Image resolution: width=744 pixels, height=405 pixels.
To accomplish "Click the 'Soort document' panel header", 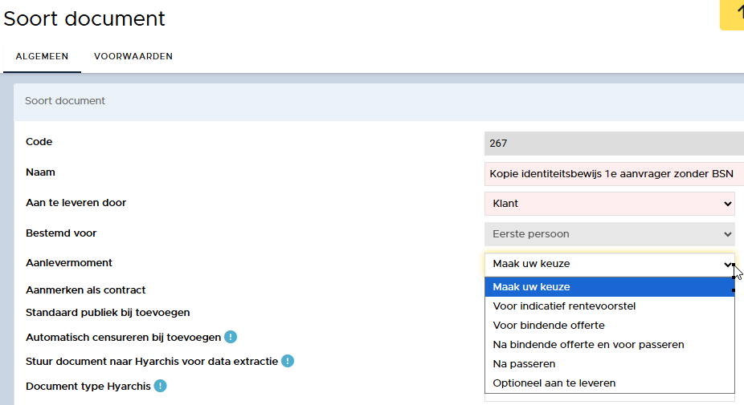I will click(65, 101).
